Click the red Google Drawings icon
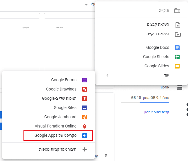188x161 pixels. coord(85,89)
